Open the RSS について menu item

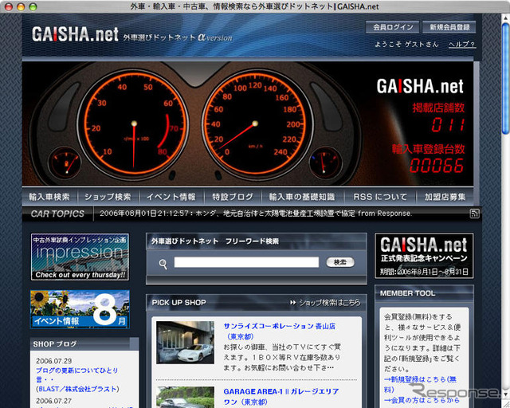coord(380,197)
